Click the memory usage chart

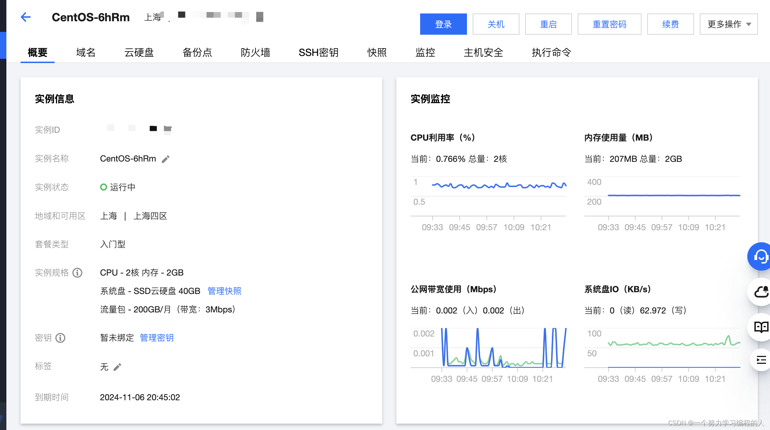662,204
